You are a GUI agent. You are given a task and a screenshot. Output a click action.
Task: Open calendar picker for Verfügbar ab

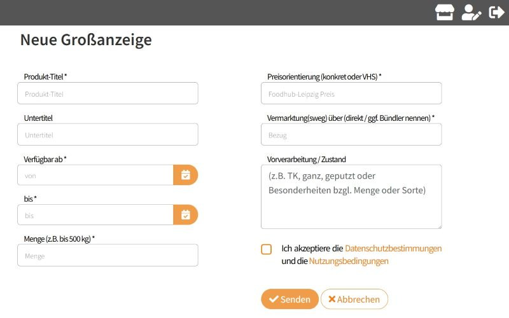click(x=186, y=175)
